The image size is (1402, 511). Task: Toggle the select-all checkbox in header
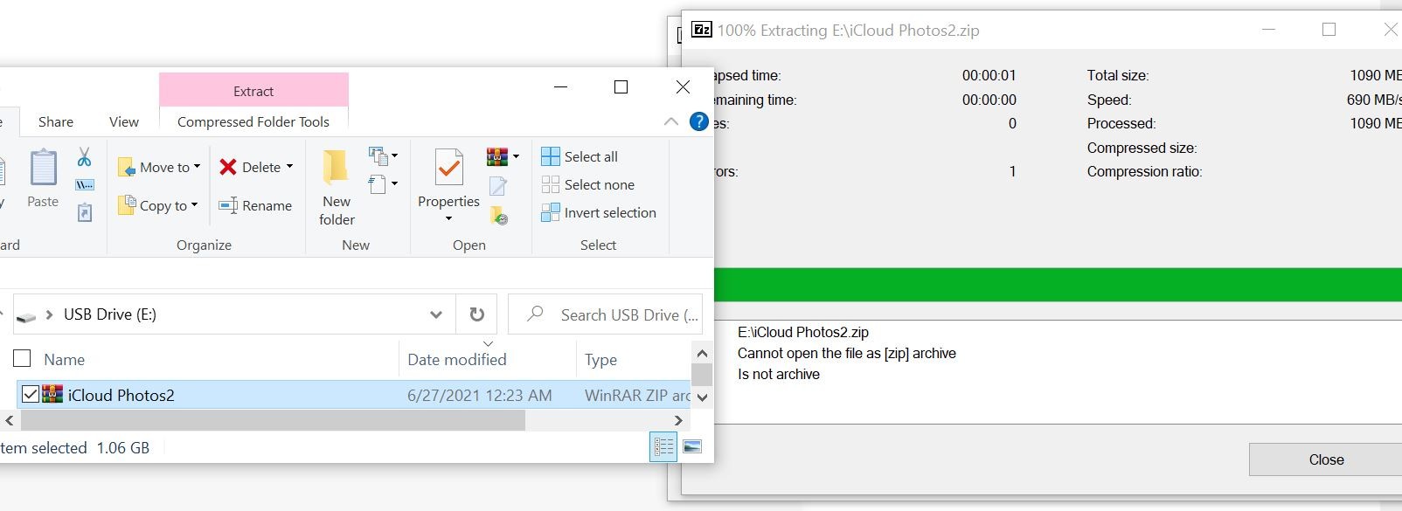tap(22, 358)
